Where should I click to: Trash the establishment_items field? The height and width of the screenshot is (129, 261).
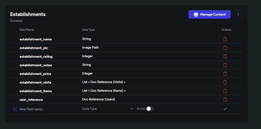(x=225, y=91)
